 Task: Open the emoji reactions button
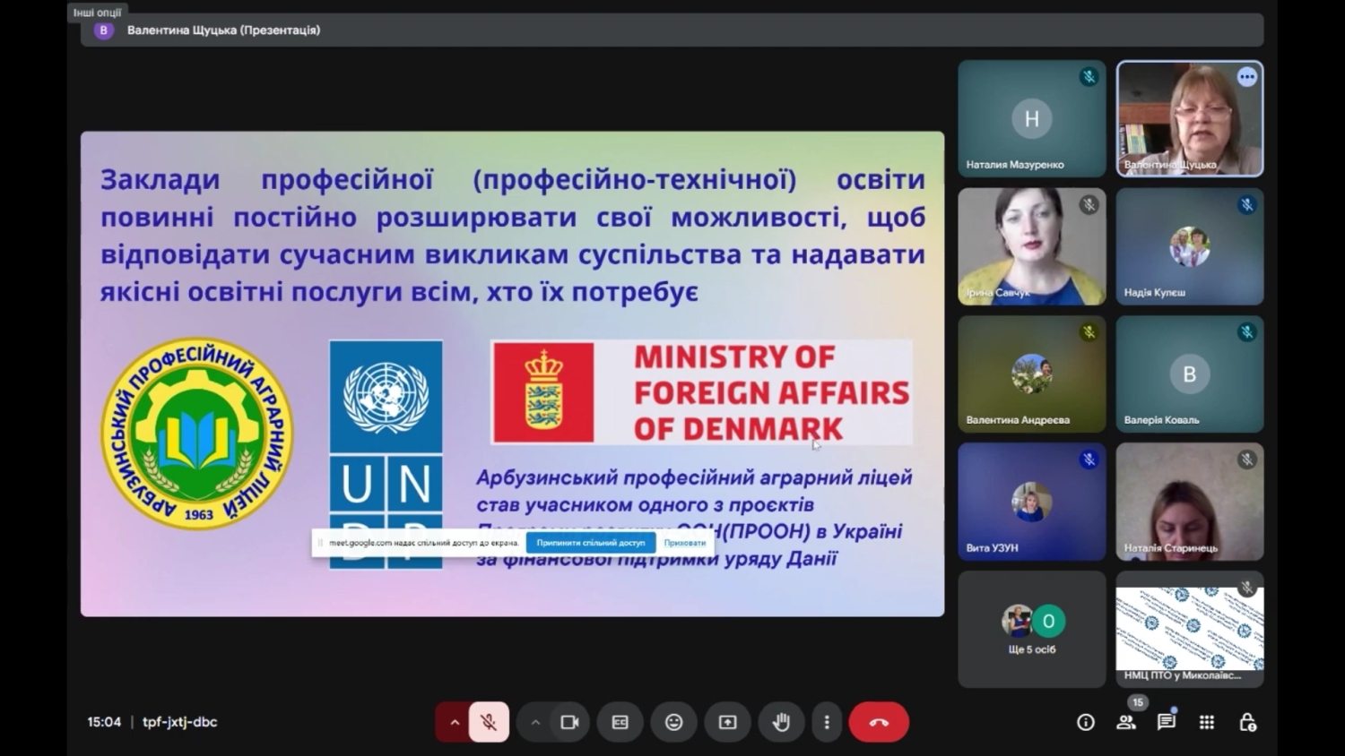(674, 722)
